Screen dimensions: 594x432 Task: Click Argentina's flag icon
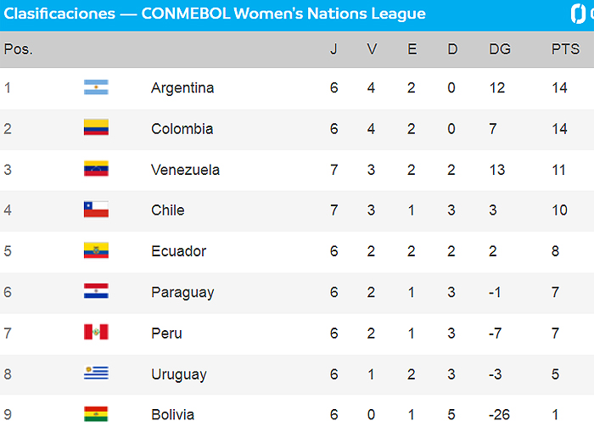(96, 87)
